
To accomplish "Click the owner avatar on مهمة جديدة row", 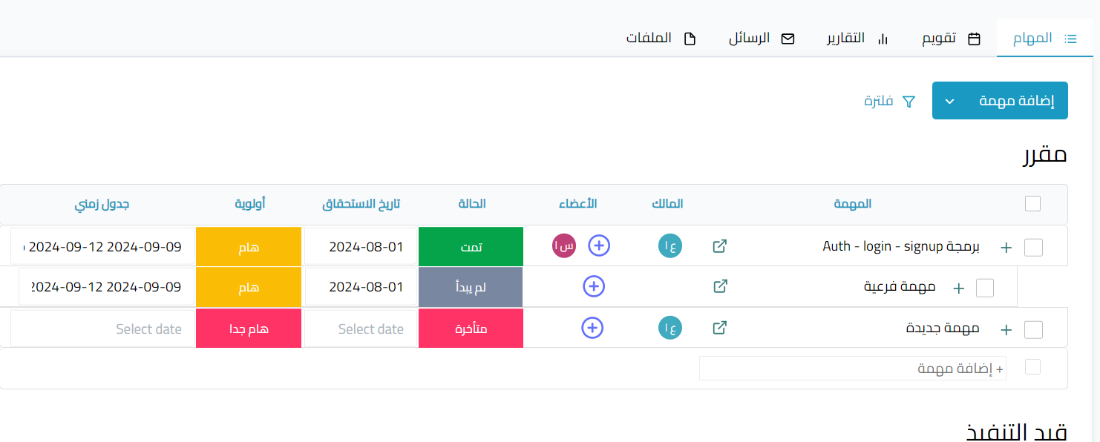I will [670, 328].
